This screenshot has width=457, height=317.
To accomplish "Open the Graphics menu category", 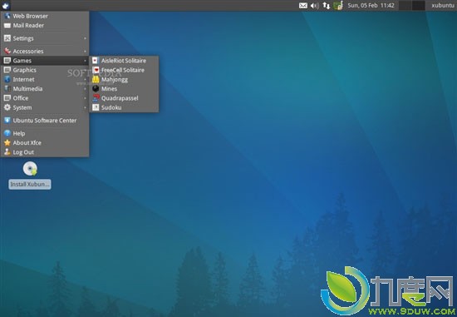I will 45,70.
